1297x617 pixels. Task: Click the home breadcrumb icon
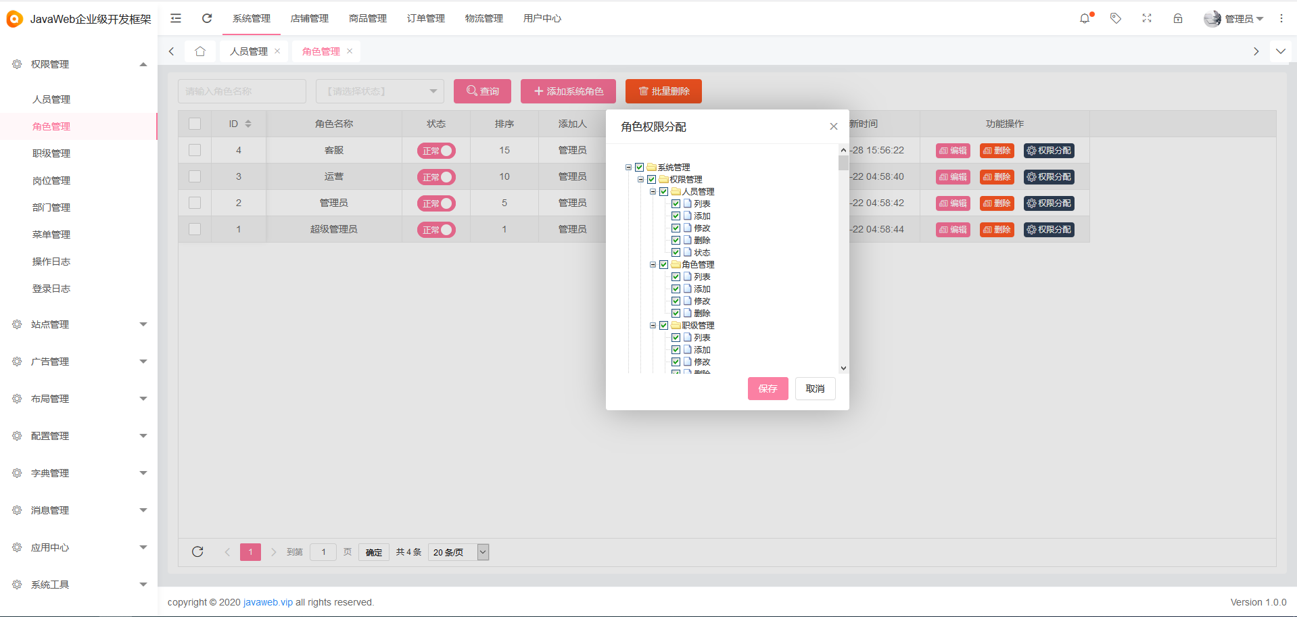tap(200, 51)
